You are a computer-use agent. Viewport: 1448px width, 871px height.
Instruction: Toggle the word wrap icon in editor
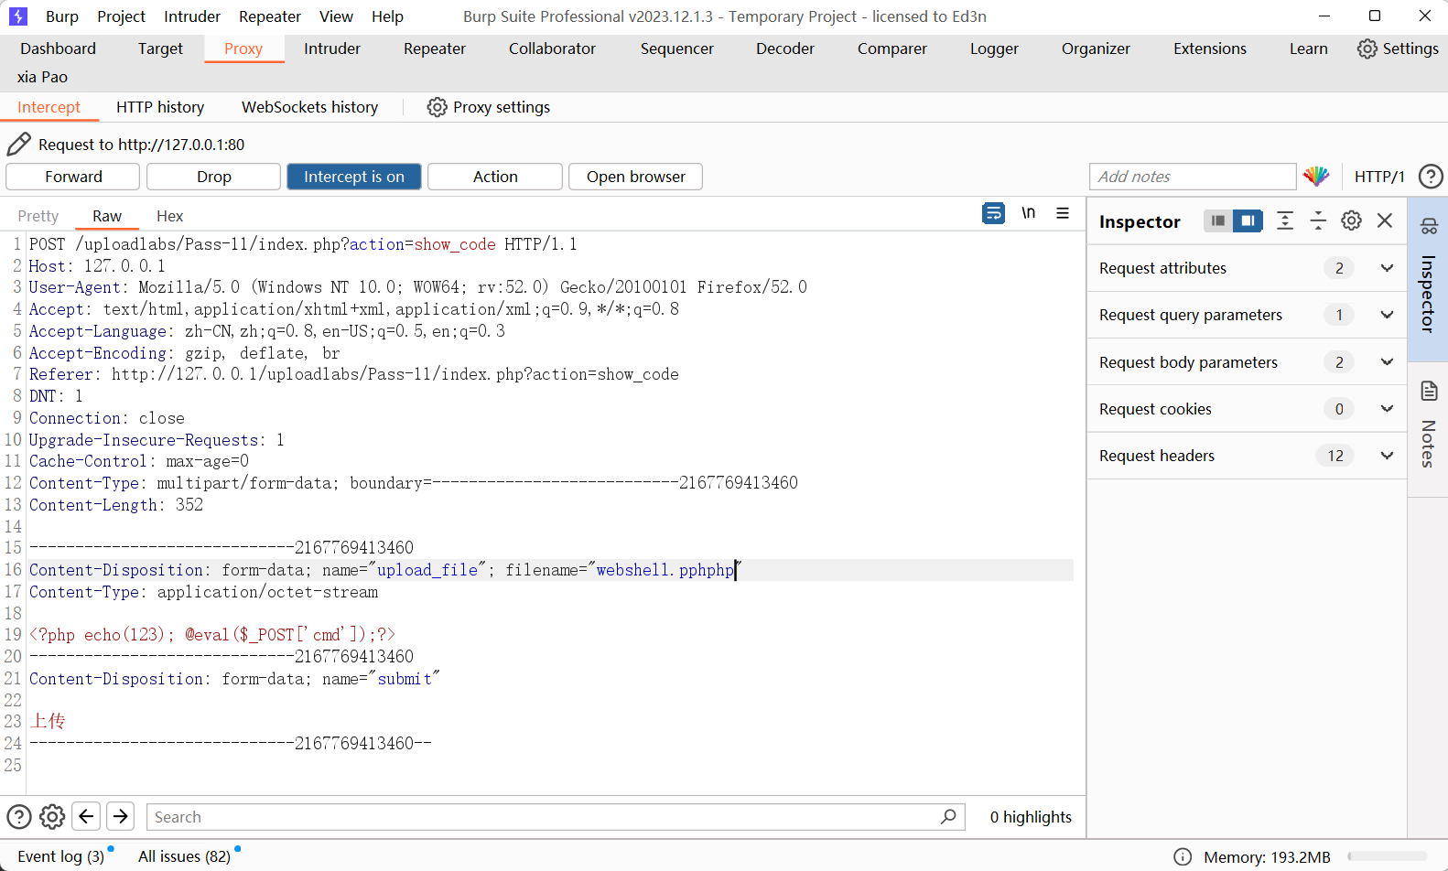coord(993,213)
